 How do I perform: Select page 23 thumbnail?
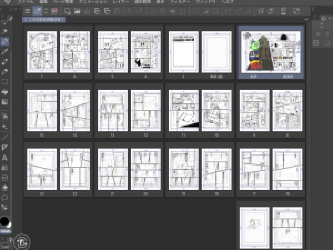(x=42, y=169)
